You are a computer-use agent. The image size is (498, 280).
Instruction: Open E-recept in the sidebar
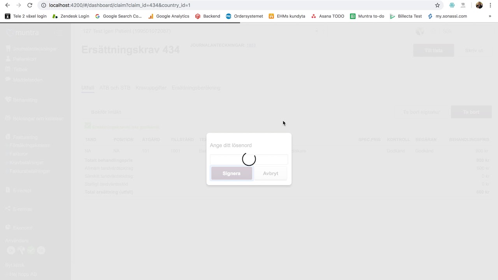[18, 191]
